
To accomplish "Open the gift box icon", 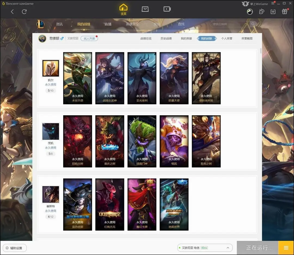I will click(285, 12).
